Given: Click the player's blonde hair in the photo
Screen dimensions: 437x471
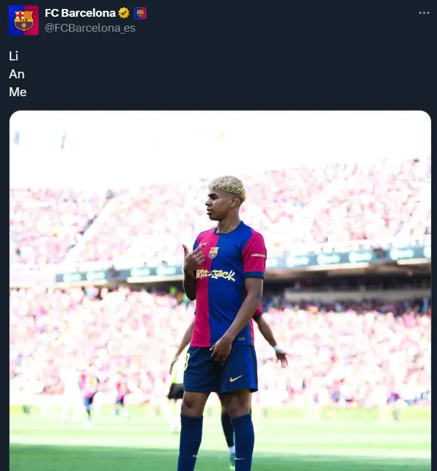Looking at the screenshot, I should (227, 186).
